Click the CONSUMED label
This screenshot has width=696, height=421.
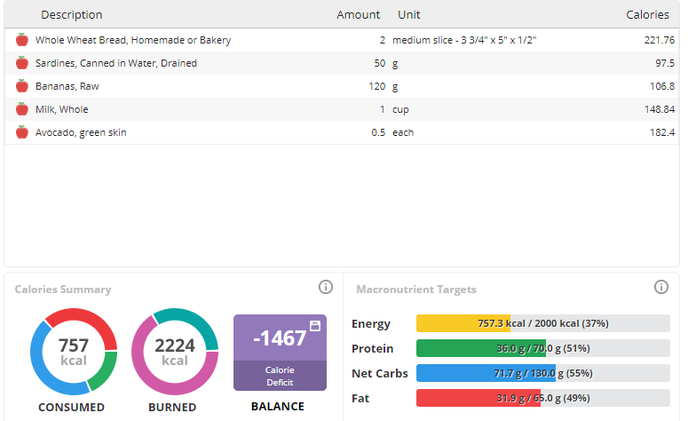coord(71,407)
